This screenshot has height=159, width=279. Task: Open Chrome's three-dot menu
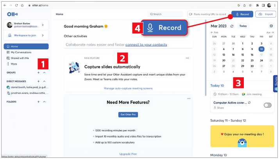pos(275,5)
